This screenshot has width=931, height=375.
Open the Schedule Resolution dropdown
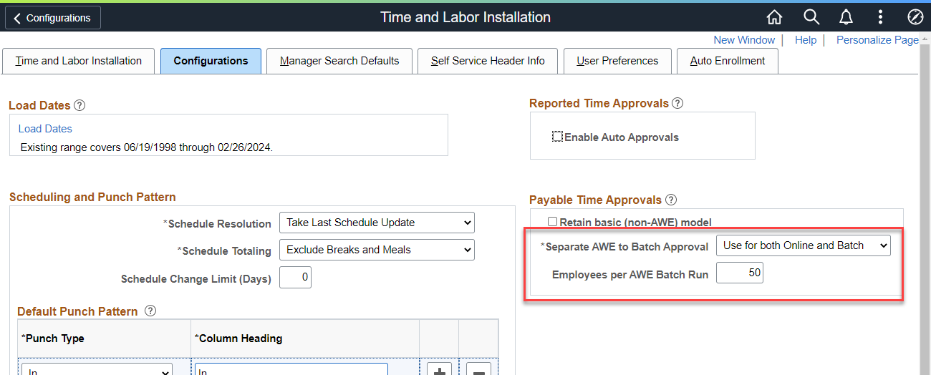(377, 223)
